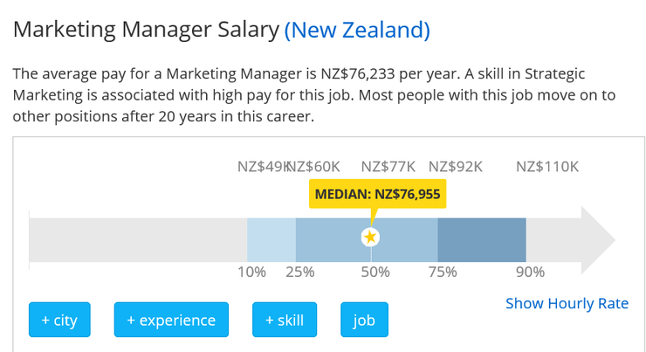This screenshot has height=352, width=646.
Task: Click Show Hourly Rate link
Action: (x=567, y=303)
